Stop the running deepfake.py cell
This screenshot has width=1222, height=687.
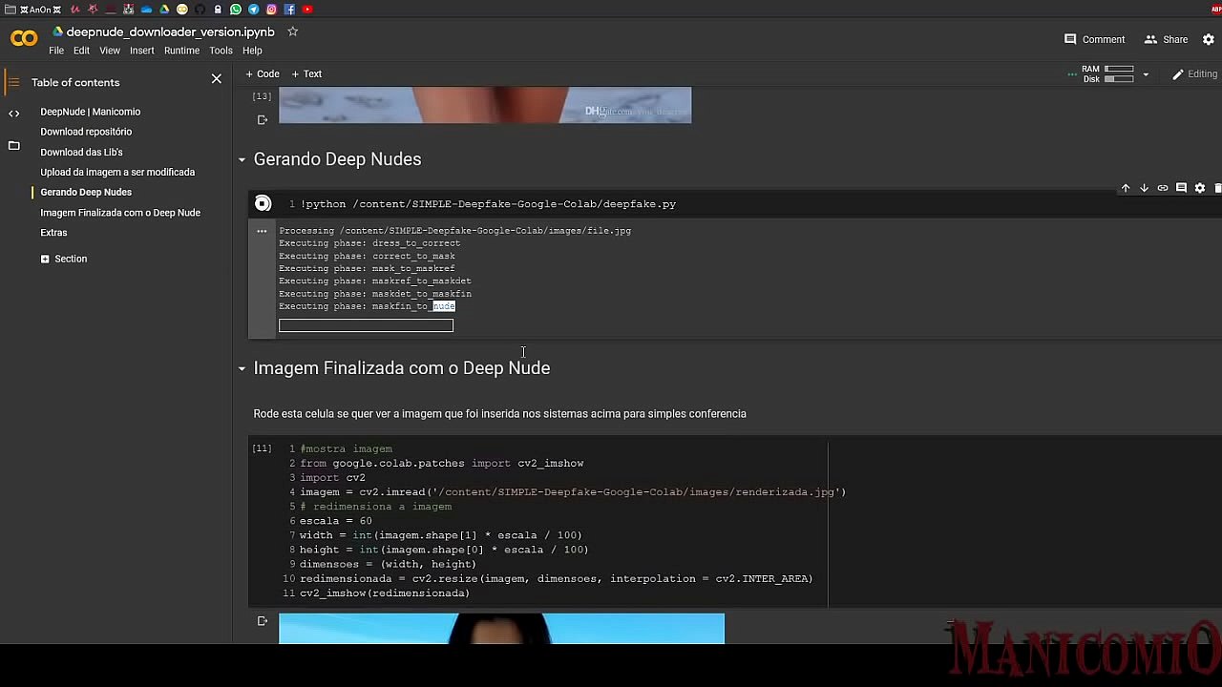263,203
